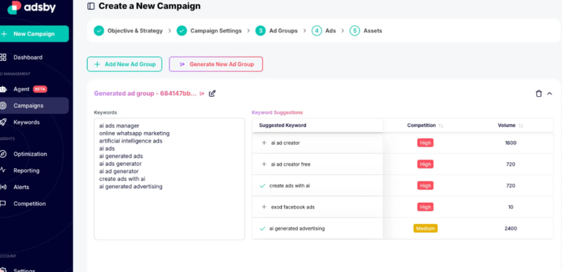Click the generated ad group title
This screenshot has width=562, height=272.
pos(145,93)
